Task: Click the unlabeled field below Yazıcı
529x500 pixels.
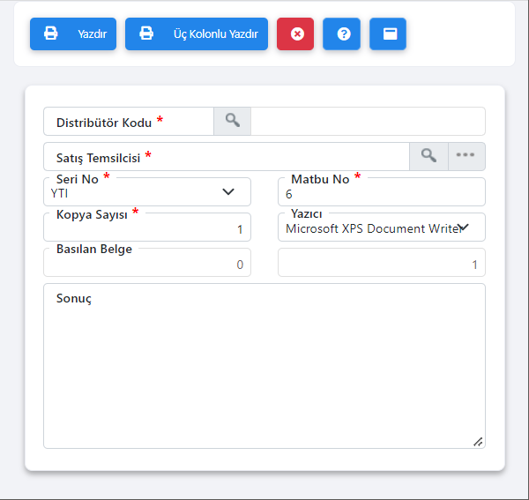Action: tap(381, 264)
